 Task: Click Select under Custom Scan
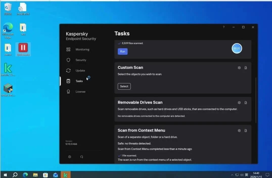click(x=124, y=86)
